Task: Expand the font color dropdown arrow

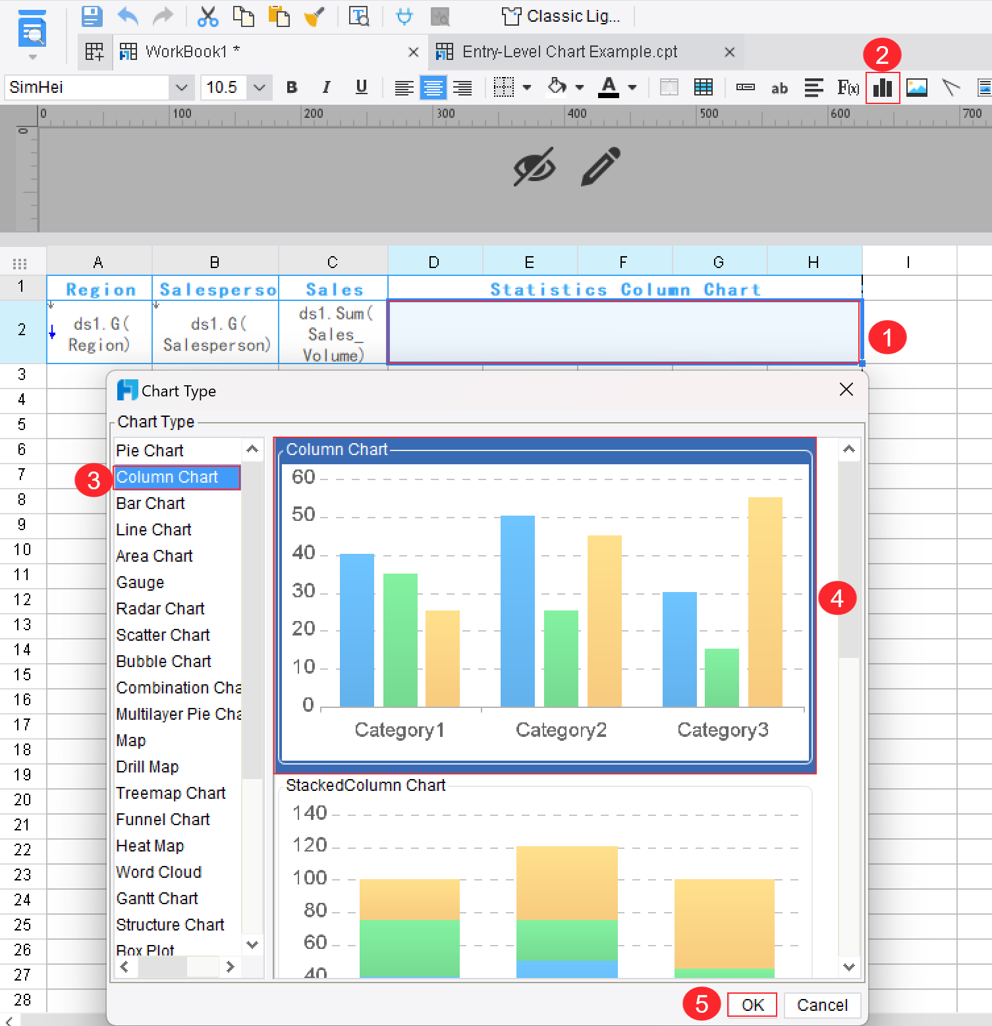Action: (632, 87)
